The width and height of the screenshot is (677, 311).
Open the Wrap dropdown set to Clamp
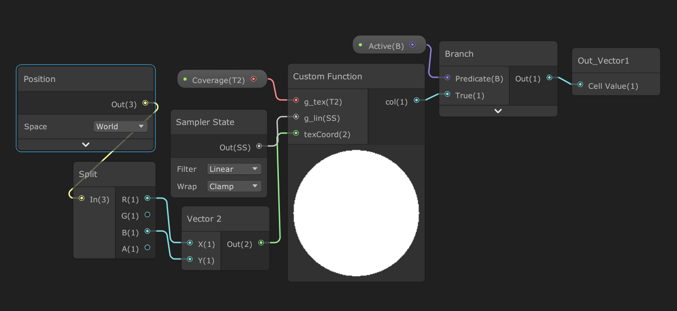click(234, 186)
